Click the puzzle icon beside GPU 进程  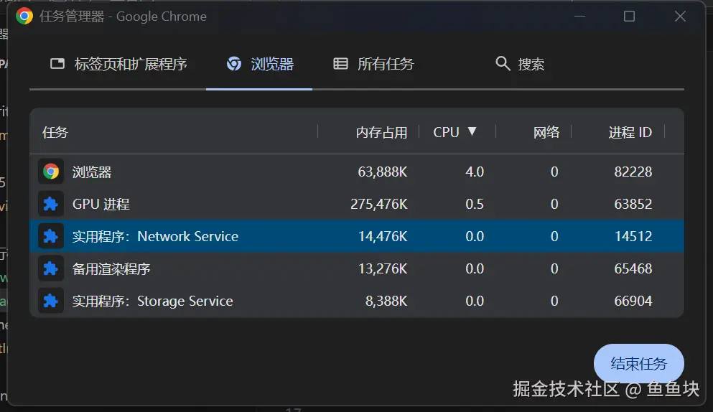click(x=50, y=204)
